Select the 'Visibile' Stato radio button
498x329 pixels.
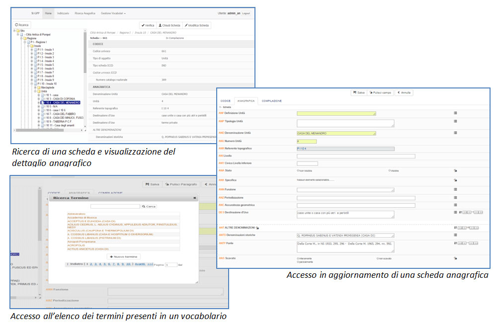pyautogui.click(x=389, y=170)
